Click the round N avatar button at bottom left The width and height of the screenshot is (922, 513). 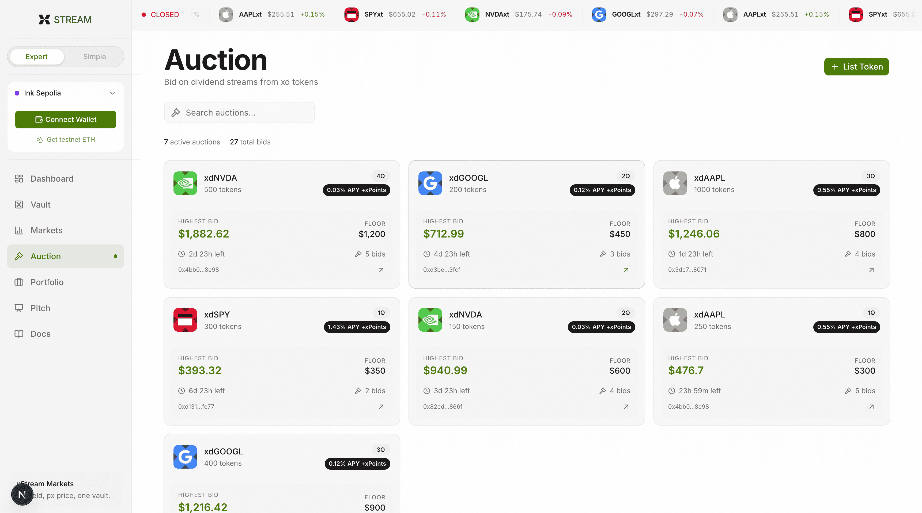22,495
